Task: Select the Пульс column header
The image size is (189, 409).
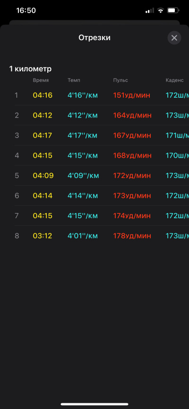Action: (120, 80)
